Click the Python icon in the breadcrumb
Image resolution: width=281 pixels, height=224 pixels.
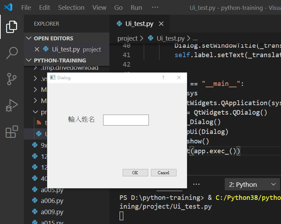[x=151, y=38]
